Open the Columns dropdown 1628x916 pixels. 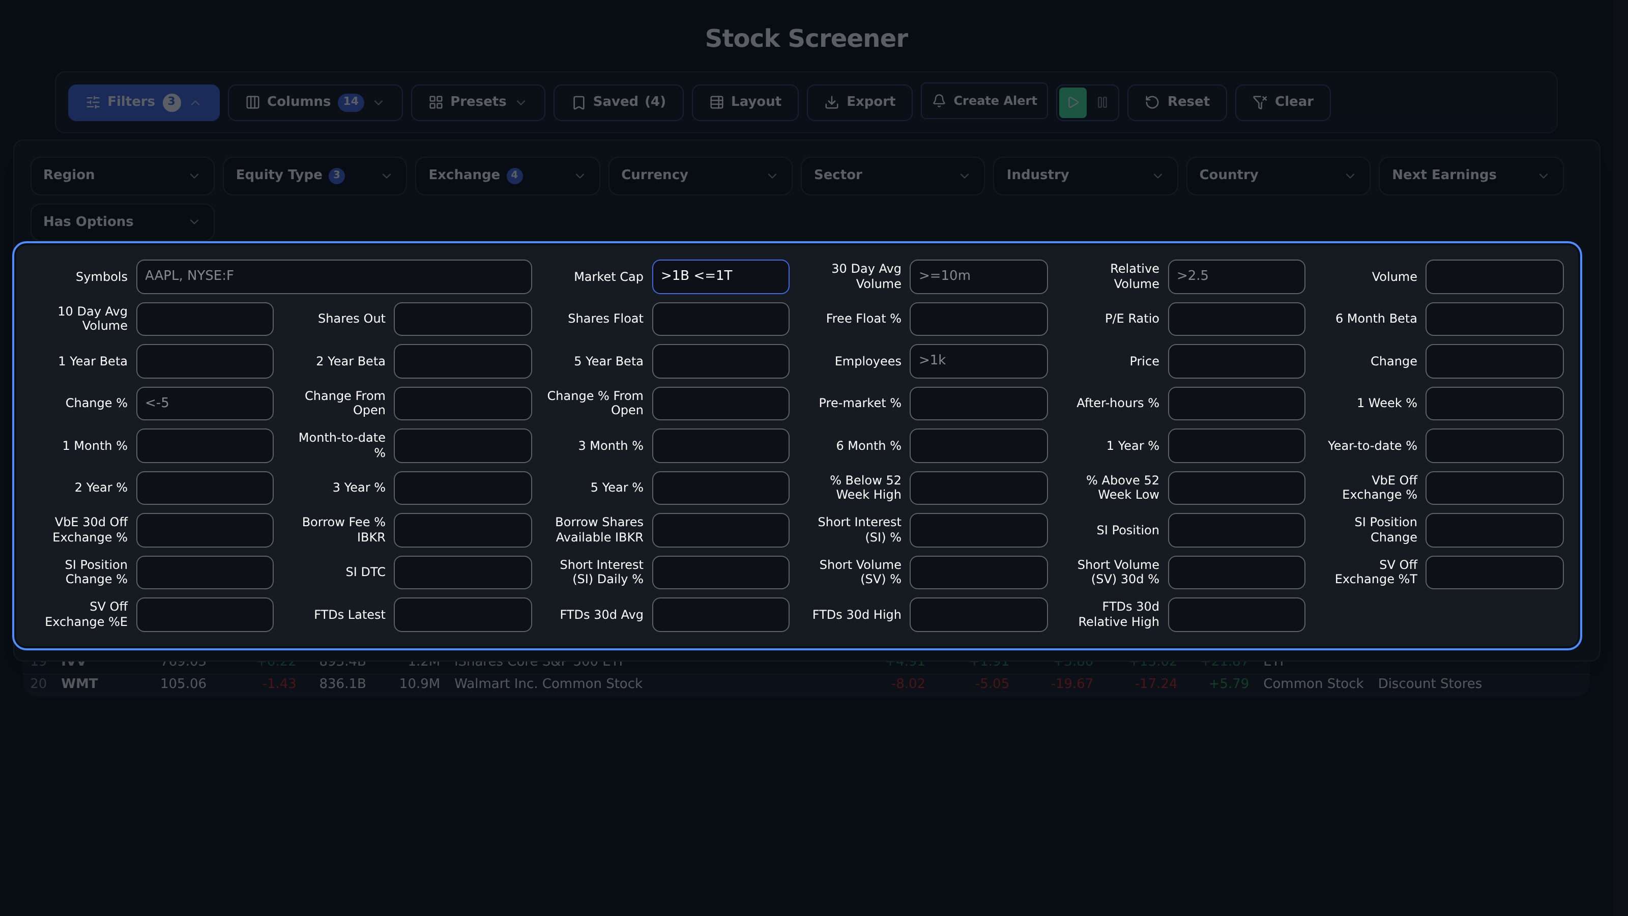tap(315, 102)
